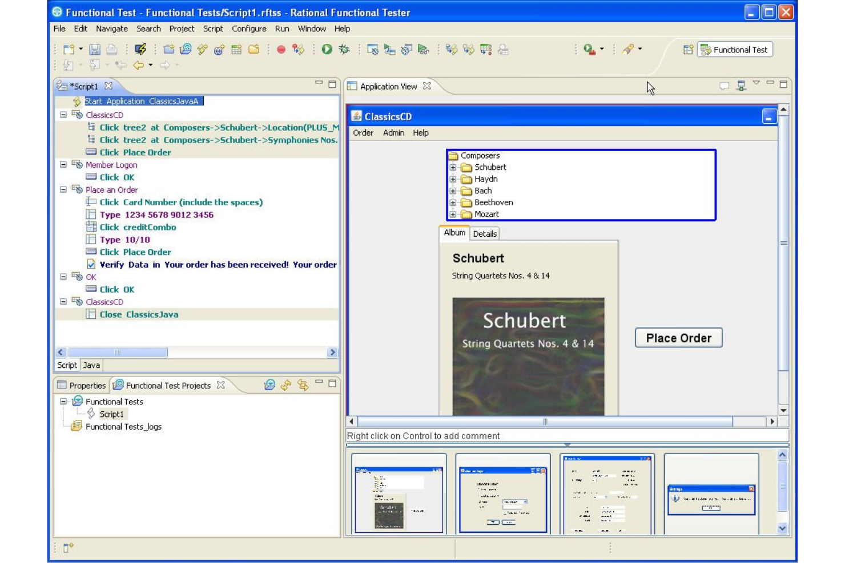Click the Print icon in the toolbar
This screenshot has width=845, height=563.
[x=112, y=50]
